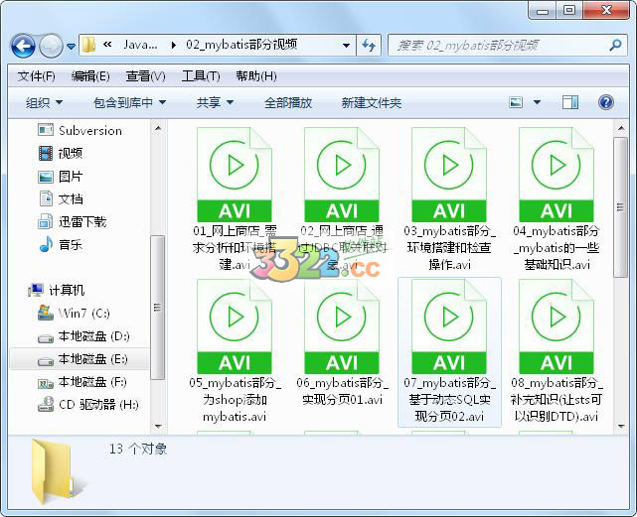Maximize the Explorer window

click(569, 11)
